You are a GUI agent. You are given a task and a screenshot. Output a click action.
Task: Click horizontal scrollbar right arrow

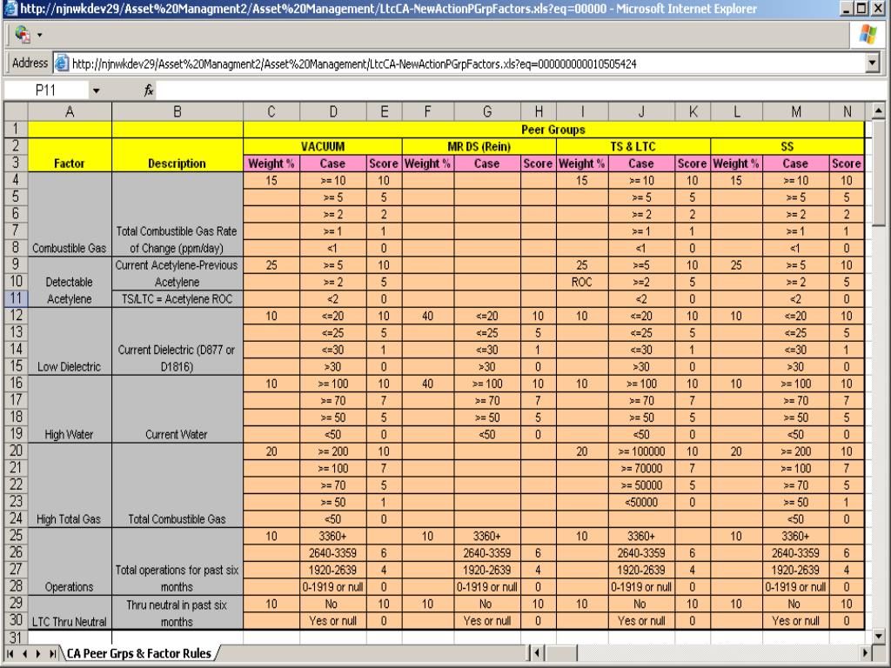(865, 653)
